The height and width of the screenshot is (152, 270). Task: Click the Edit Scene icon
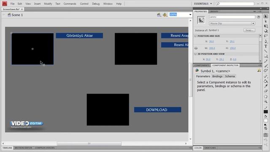pyautogui.click(x=159, y=15)
